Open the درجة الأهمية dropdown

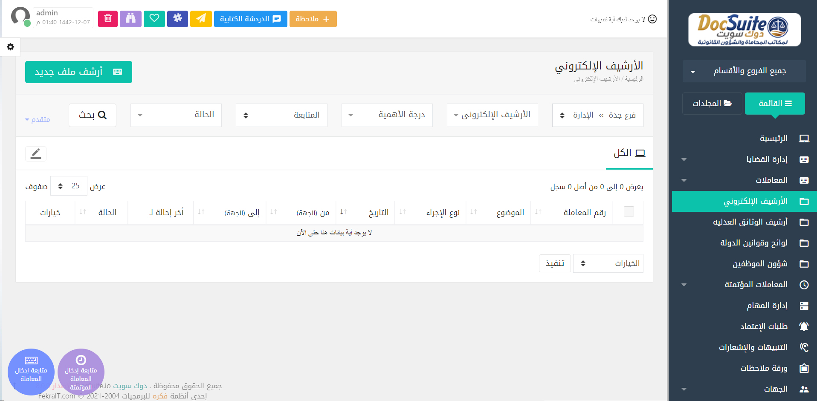tap(387, 115)
